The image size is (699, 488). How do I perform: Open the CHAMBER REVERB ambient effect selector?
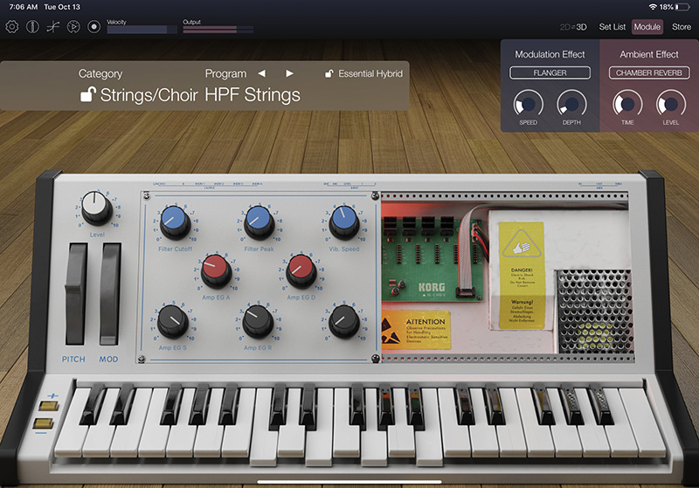click(x=649, y=72)
